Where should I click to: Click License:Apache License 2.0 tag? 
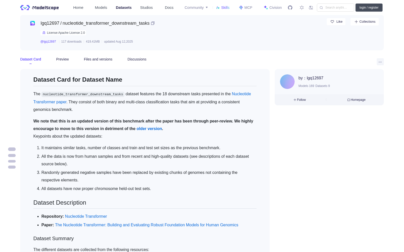tap(63, 33)
